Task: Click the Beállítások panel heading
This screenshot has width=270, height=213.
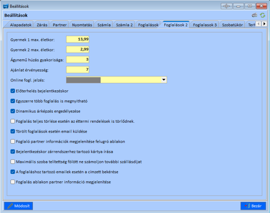Action: [x=16, y=15]
